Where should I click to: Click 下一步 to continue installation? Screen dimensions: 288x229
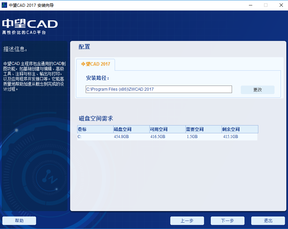(227, 221)
